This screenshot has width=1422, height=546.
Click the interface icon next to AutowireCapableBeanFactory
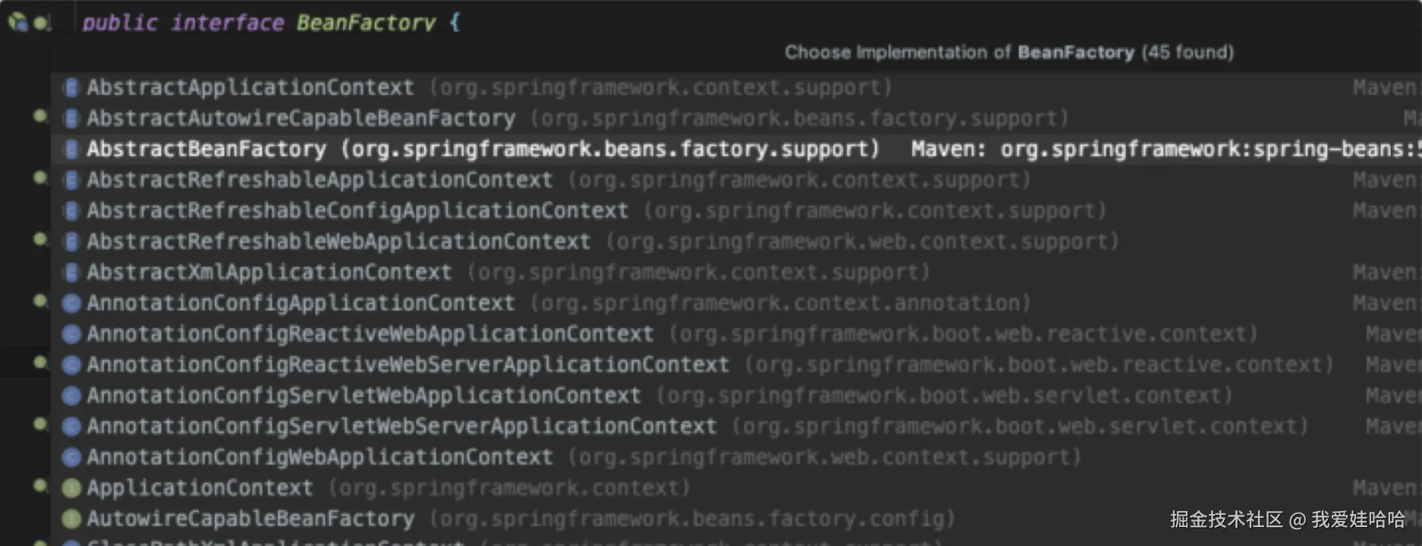[x=71, y=519]
